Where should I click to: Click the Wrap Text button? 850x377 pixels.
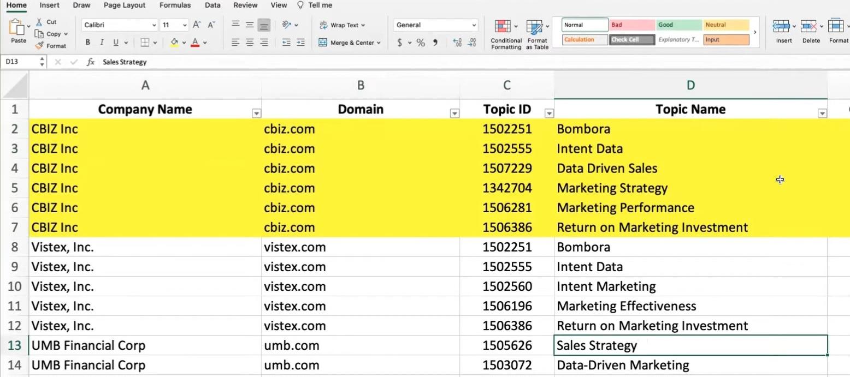coord(341,25)
